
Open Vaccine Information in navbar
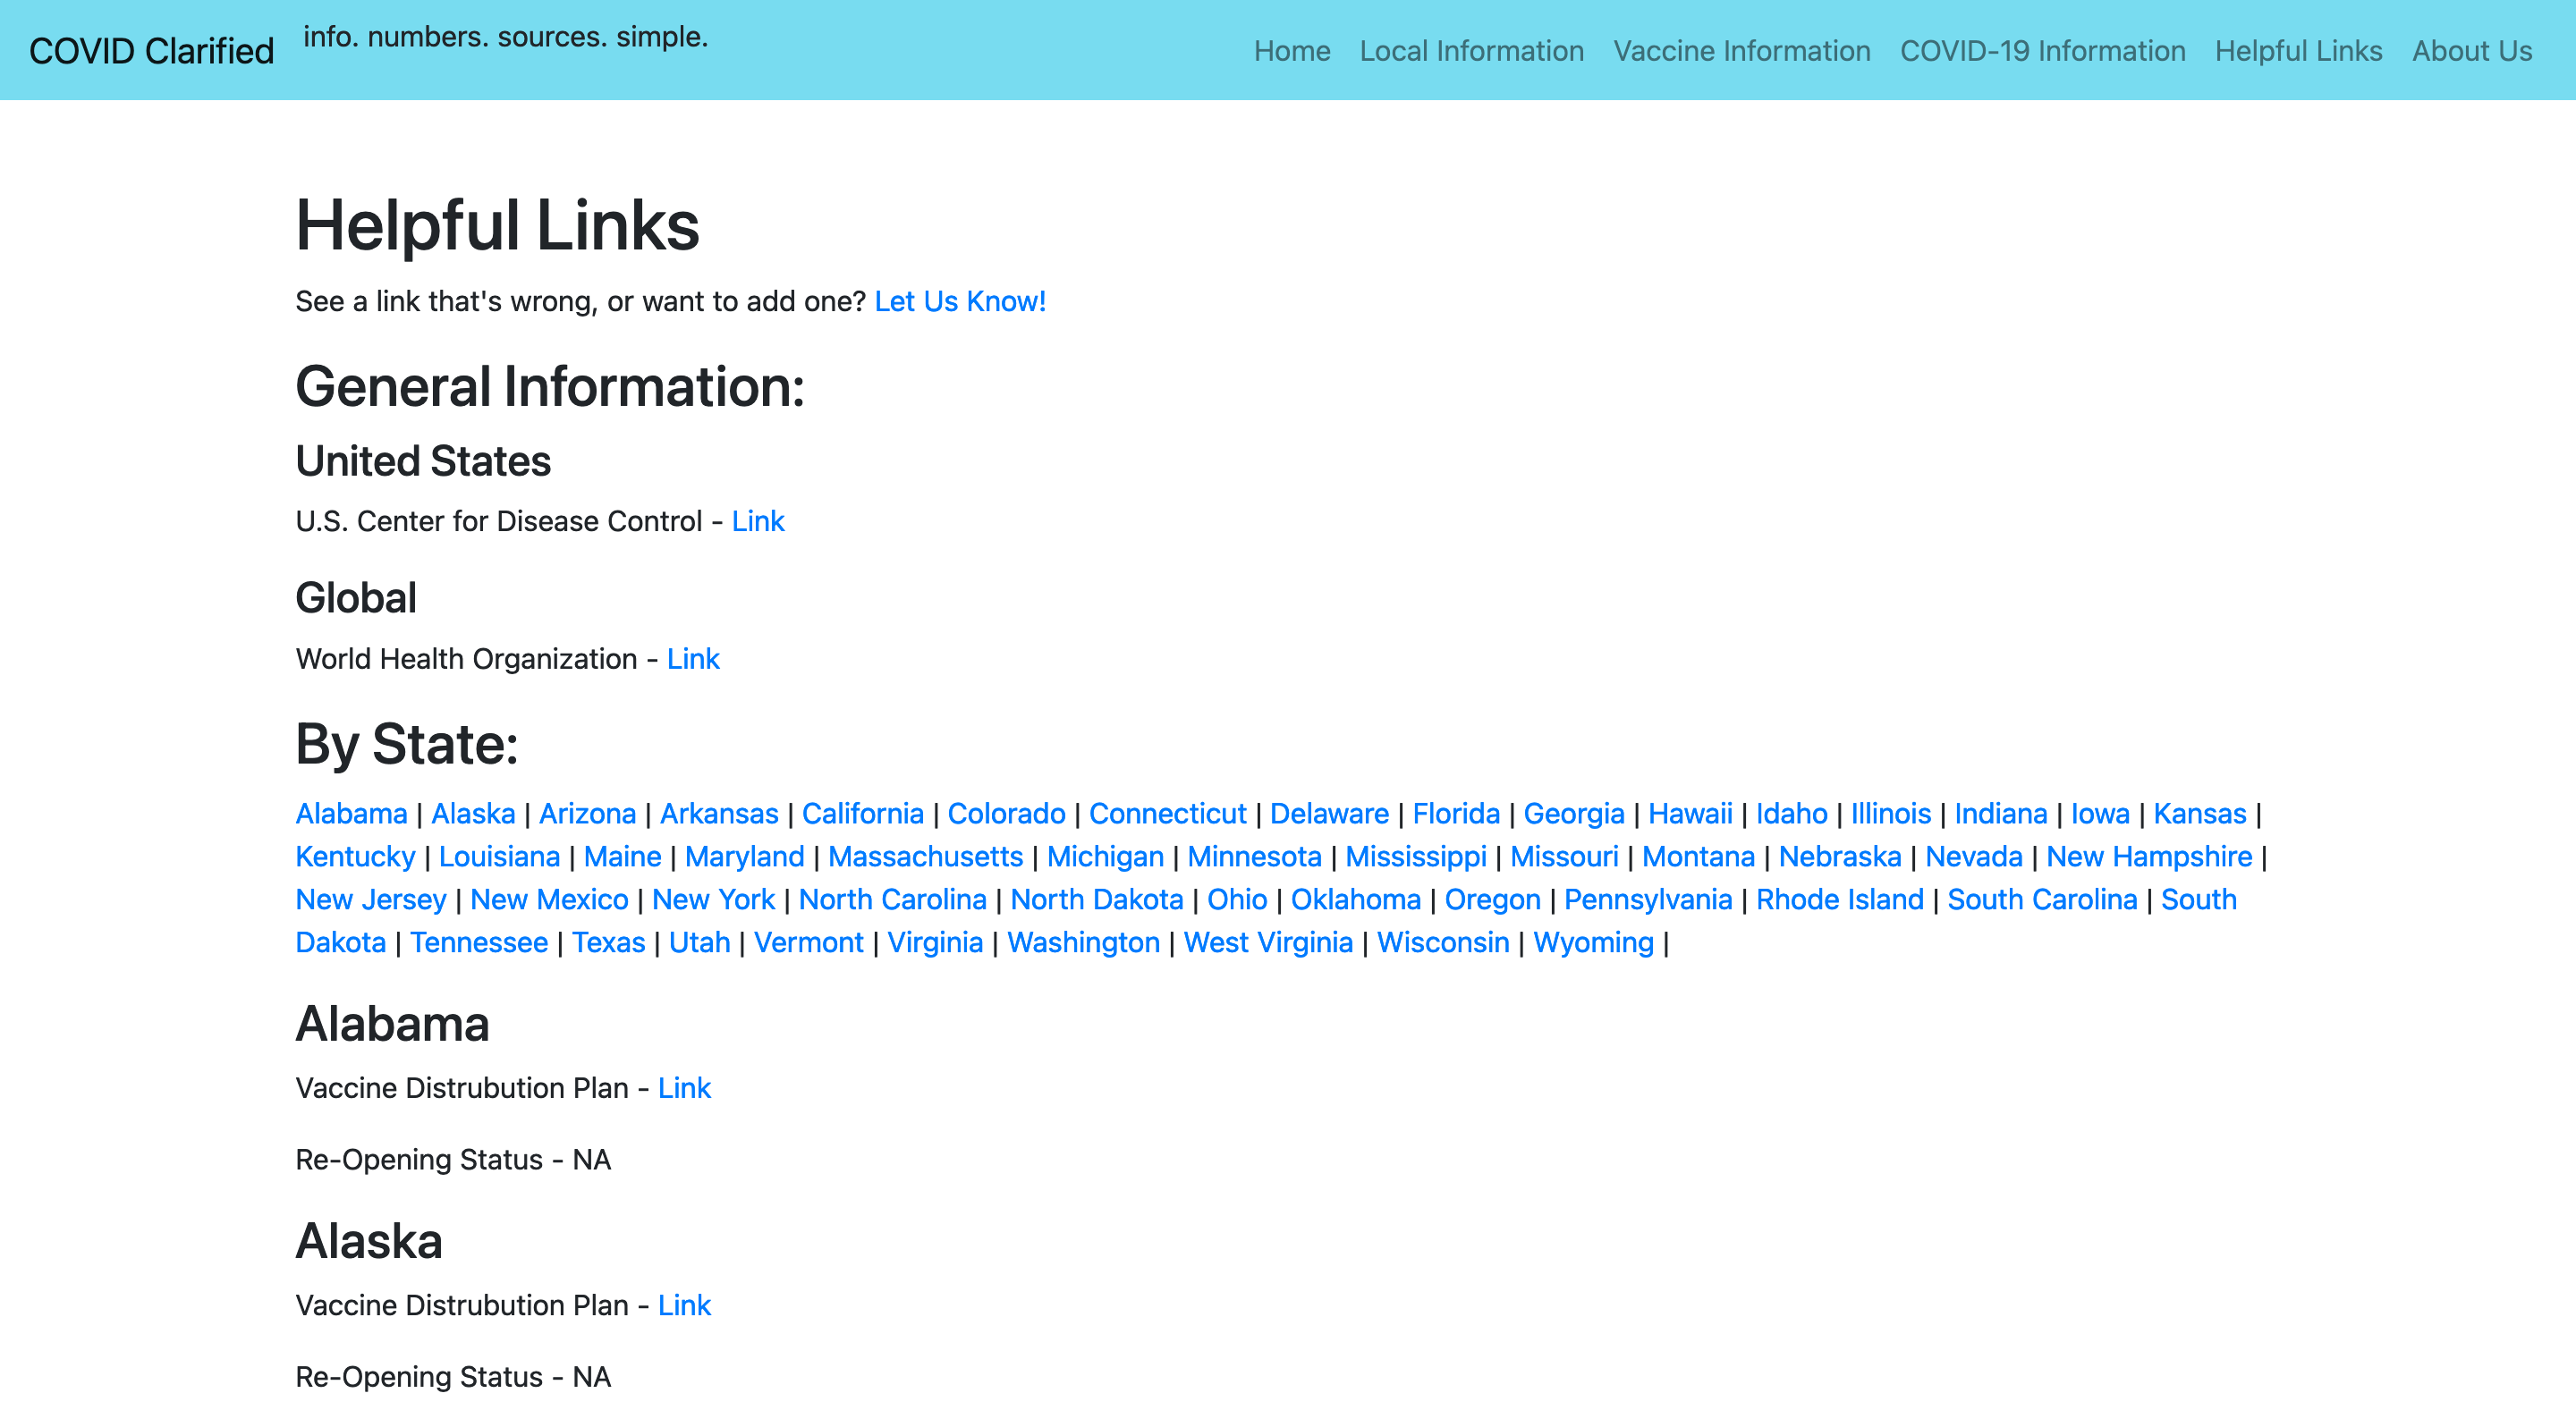point(1741,51)
